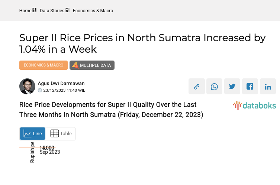Click the Multiple Data badge

92,65
